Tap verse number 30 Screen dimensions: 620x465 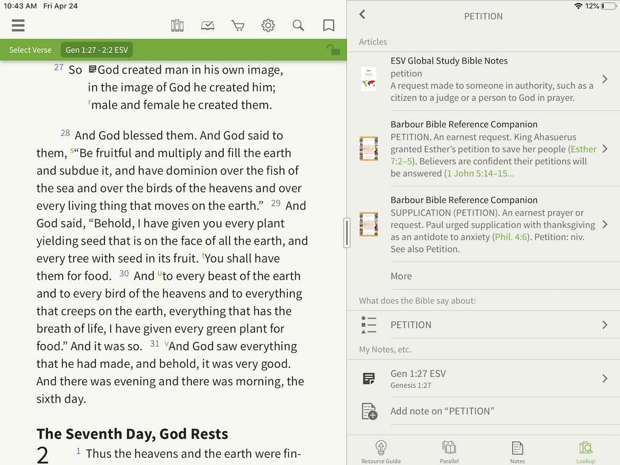coord(124,273)
